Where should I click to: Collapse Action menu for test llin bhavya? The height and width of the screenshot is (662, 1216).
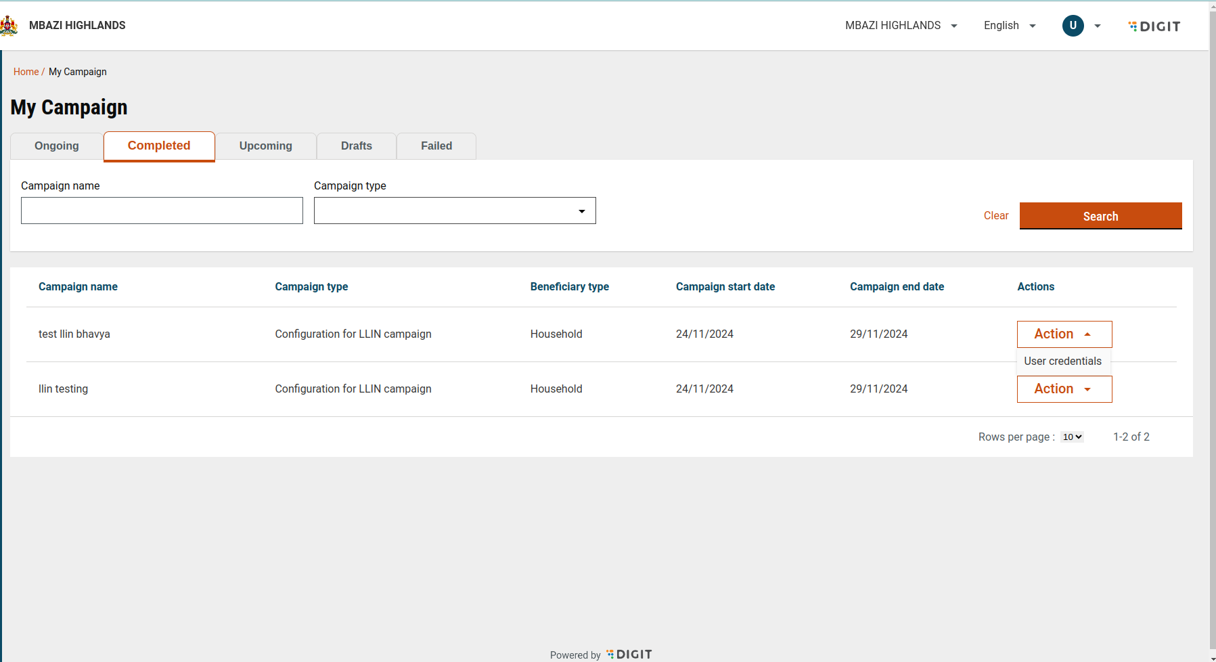point(1064,334)
